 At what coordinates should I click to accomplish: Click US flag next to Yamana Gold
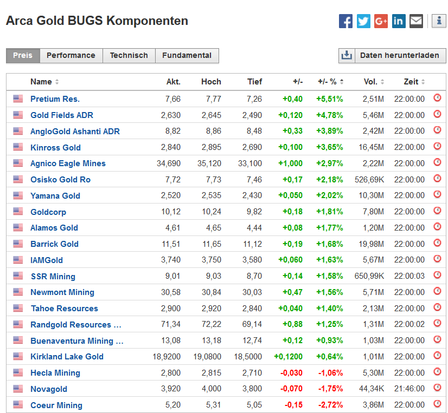18,195
